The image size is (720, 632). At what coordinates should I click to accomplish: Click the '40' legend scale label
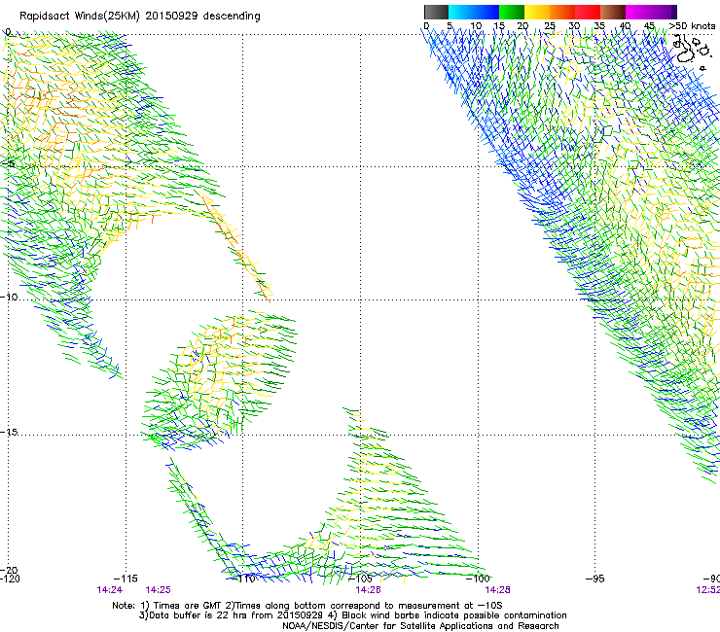[625, 25]
